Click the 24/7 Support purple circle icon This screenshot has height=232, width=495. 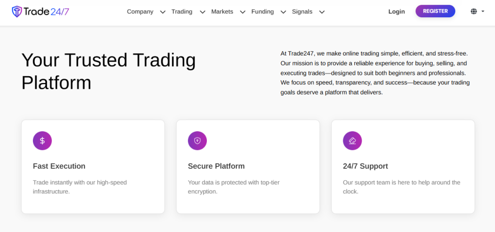[352, 141]
